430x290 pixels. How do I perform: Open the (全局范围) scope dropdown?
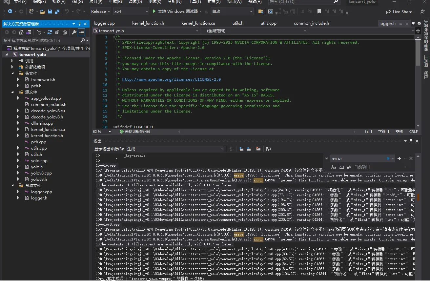[x=253, y=31]
